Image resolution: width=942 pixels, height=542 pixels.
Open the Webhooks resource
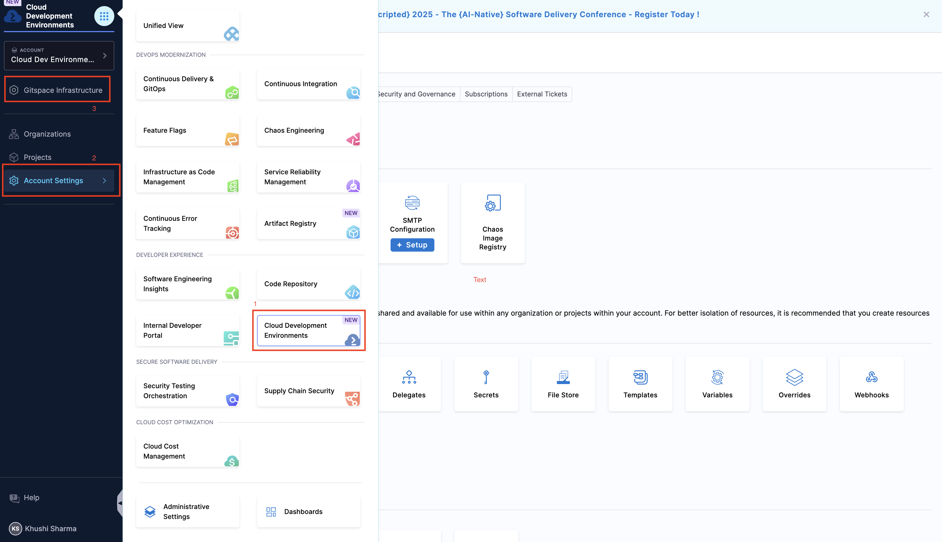pyautogui.click(x=871, y=384)
